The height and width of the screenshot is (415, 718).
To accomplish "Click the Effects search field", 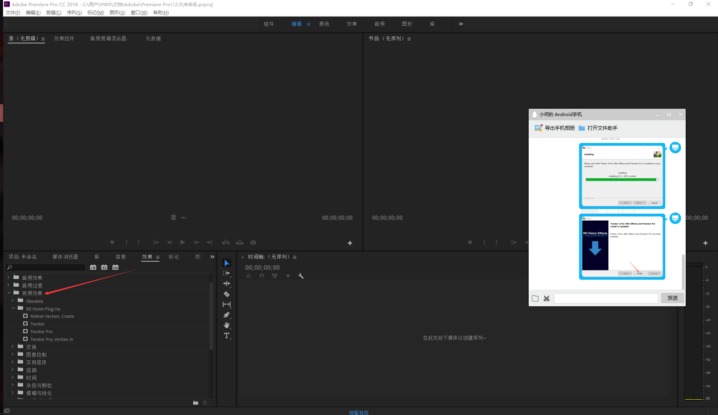I will tap(46, 267).
